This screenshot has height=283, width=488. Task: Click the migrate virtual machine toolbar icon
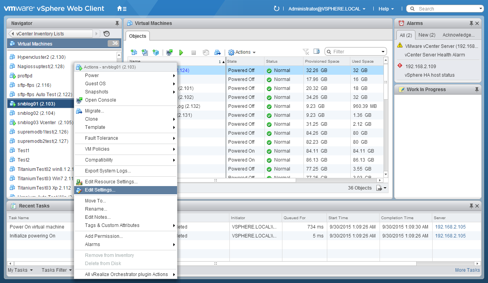[218, 52]
